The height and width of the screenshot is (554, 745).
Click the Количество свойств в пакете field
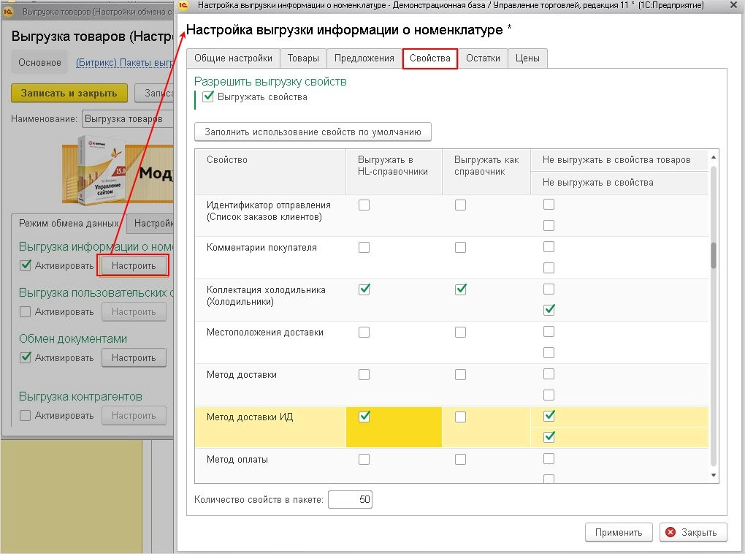pos(351,500)
